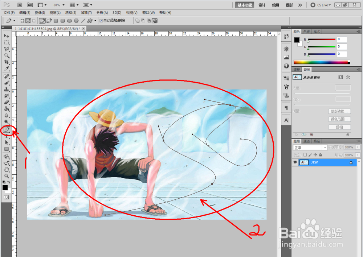Launch Adobe Bridge with Br icon
This screenshot has width=363, height=257.
pos(20,5)
